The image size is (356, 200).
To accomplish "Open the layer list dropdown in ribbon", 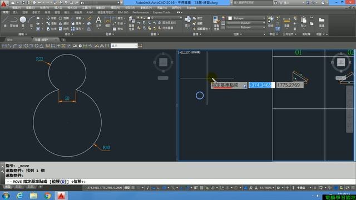I will [181, 18].
